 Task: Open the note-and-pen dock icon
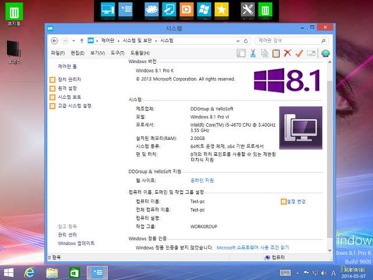(x=169, y=10)
